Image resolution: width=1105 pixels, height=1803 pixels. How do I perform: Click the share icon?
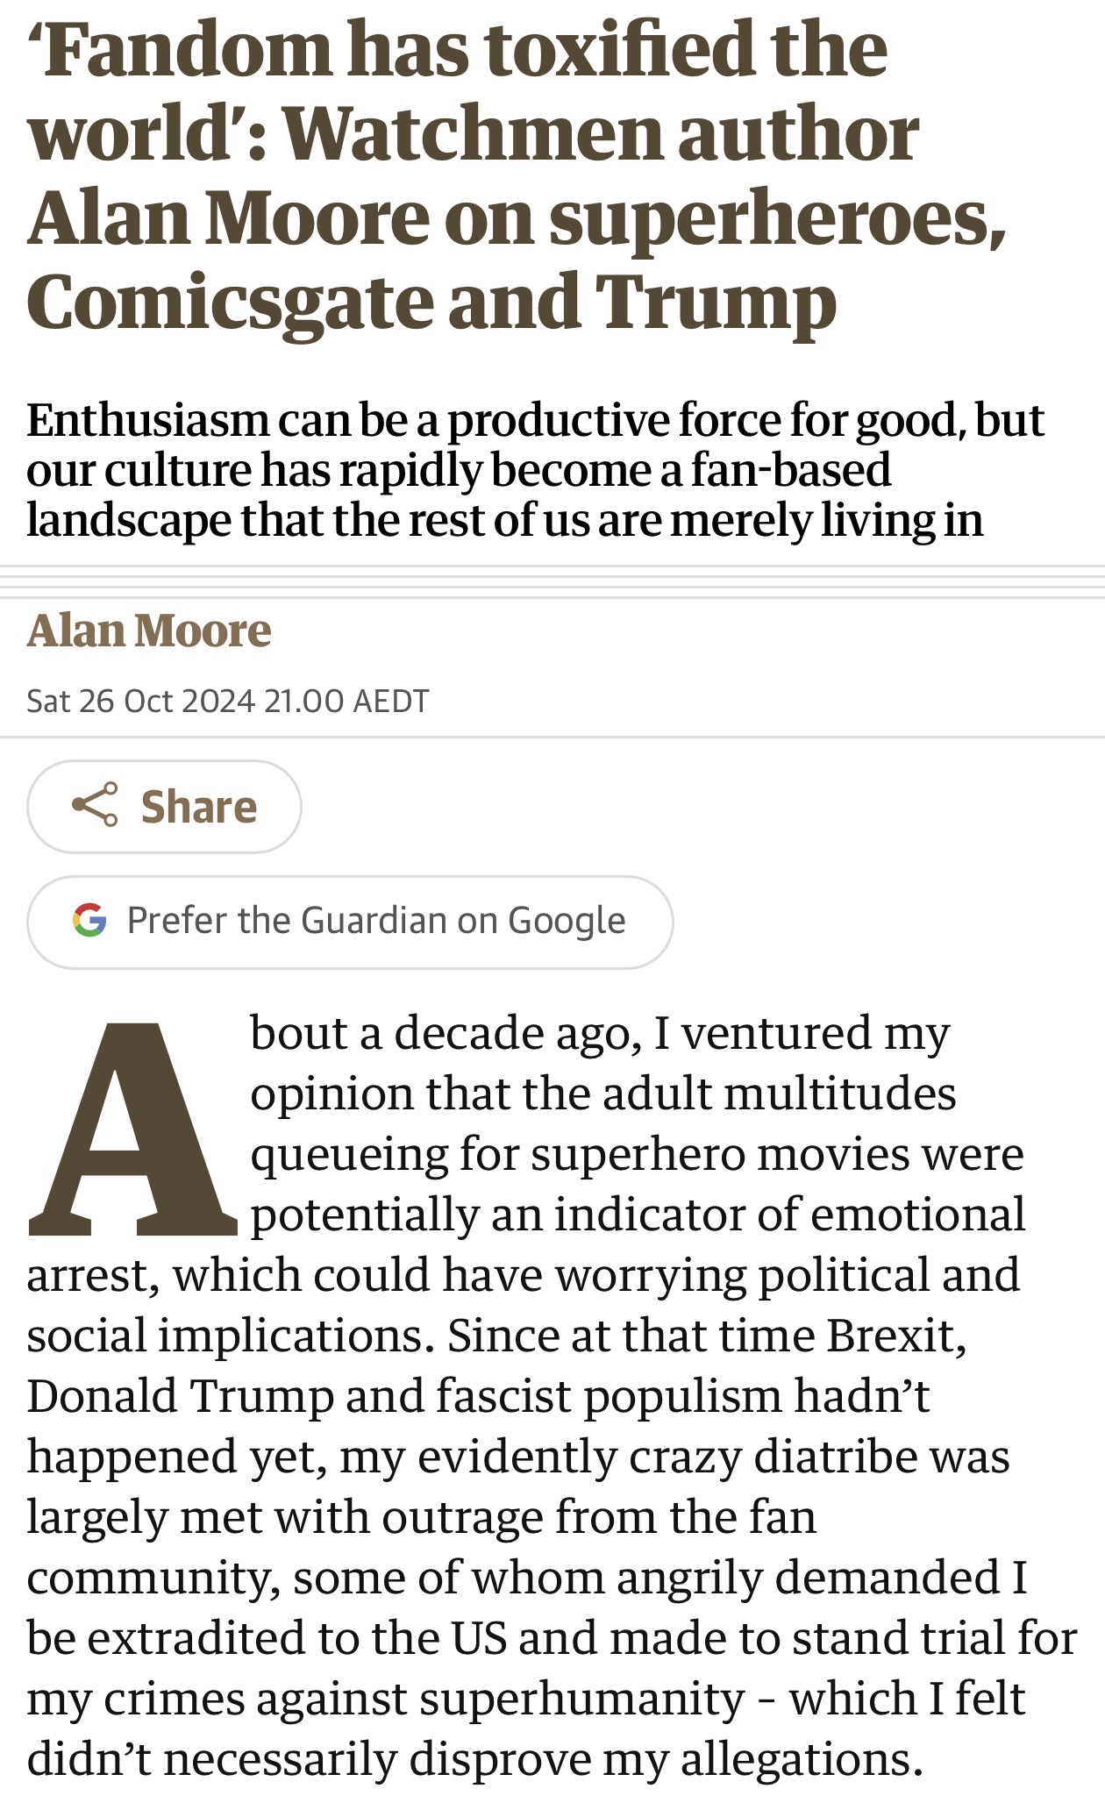tap(95, 805)
